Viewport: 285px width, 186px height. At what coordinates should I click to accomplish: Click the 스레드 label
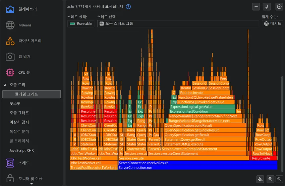(24, 163)
